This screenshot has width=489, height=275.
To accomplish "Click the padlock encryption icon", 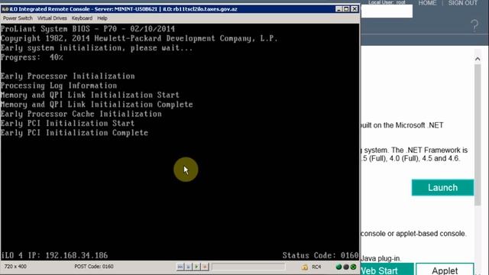I will click(305, 267).
